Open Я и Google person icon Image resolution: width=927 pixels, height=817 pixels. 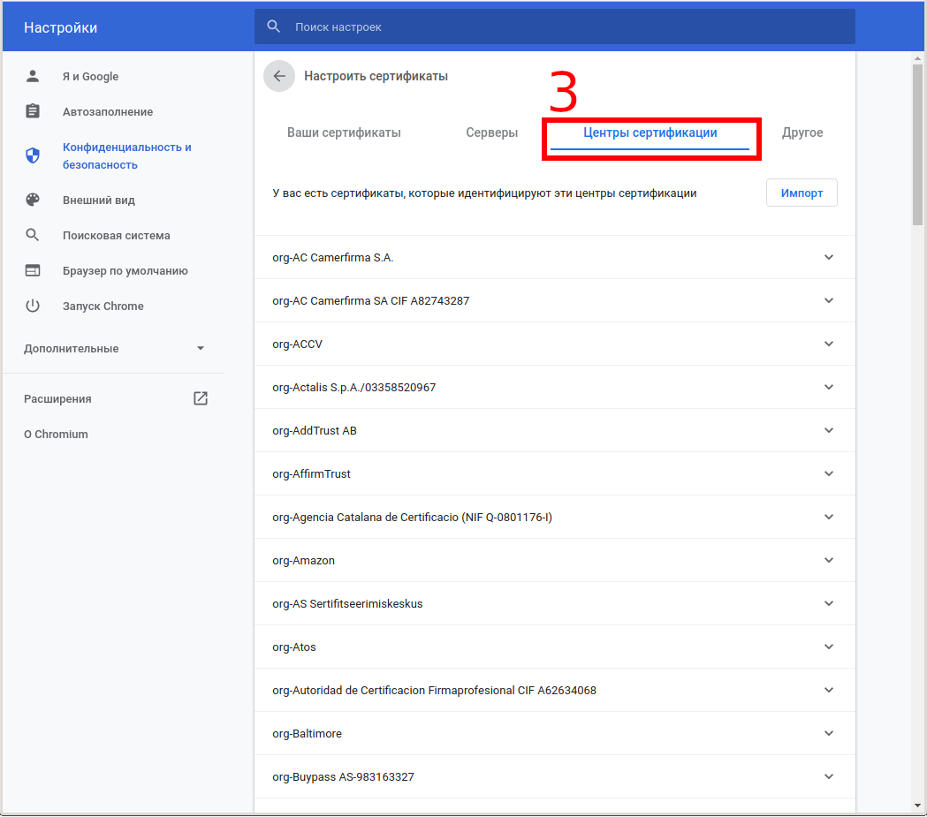click(33, 76)
